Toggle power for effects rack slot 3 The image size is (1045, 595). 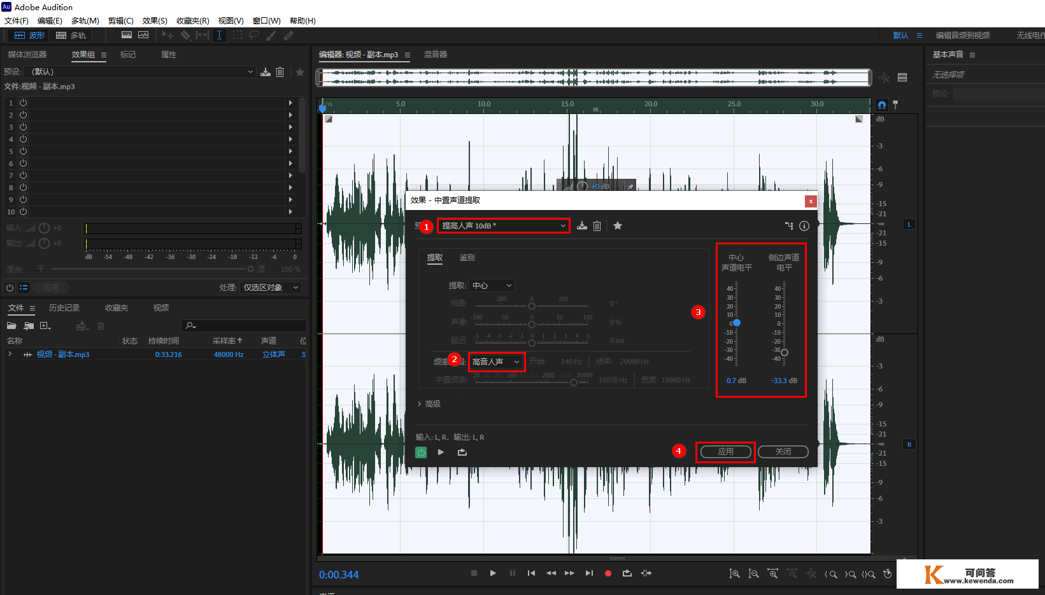(x=23, y=127)
